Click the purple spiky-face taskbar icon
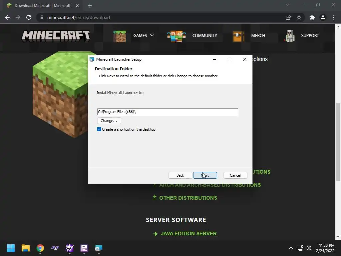The image size is (341, 256). [70, 248]
